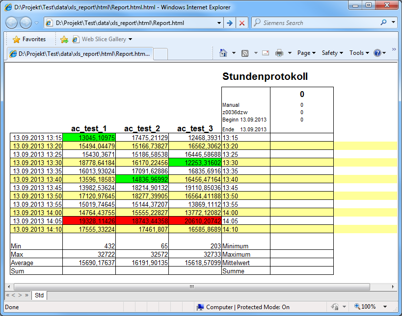
Task: Click the Read mail envelope icon
Action: point(266,53)
